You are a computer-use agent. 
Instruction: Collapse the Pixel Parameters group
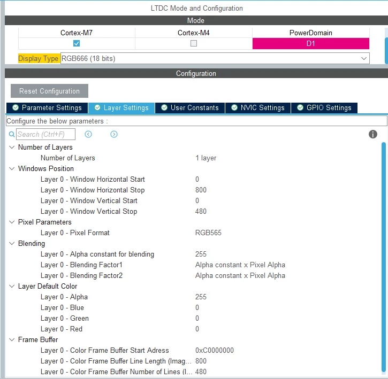click(12, 222)
